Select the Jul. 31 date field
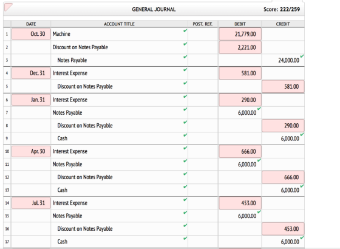 (x=31, y=203)
